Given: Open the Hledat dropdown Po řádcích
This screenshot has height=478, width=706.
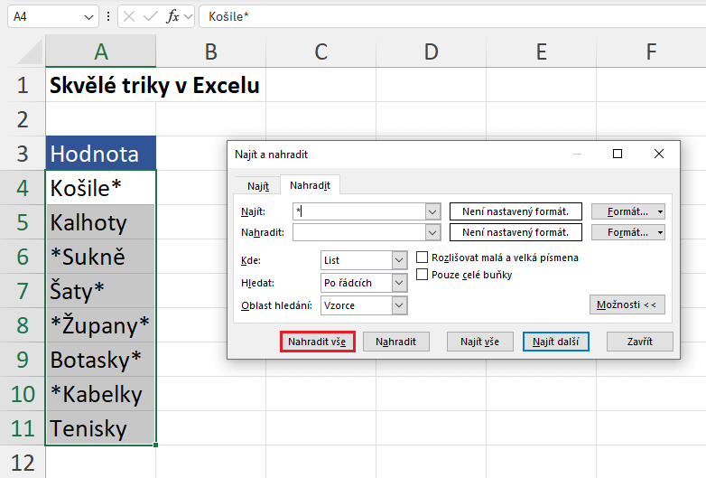Looking at the screenshot, I should click(400, 283).
